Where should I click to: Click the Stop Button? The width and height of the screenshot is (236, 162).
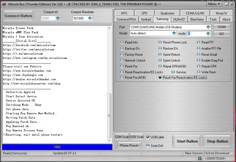[x=217, y=141]
